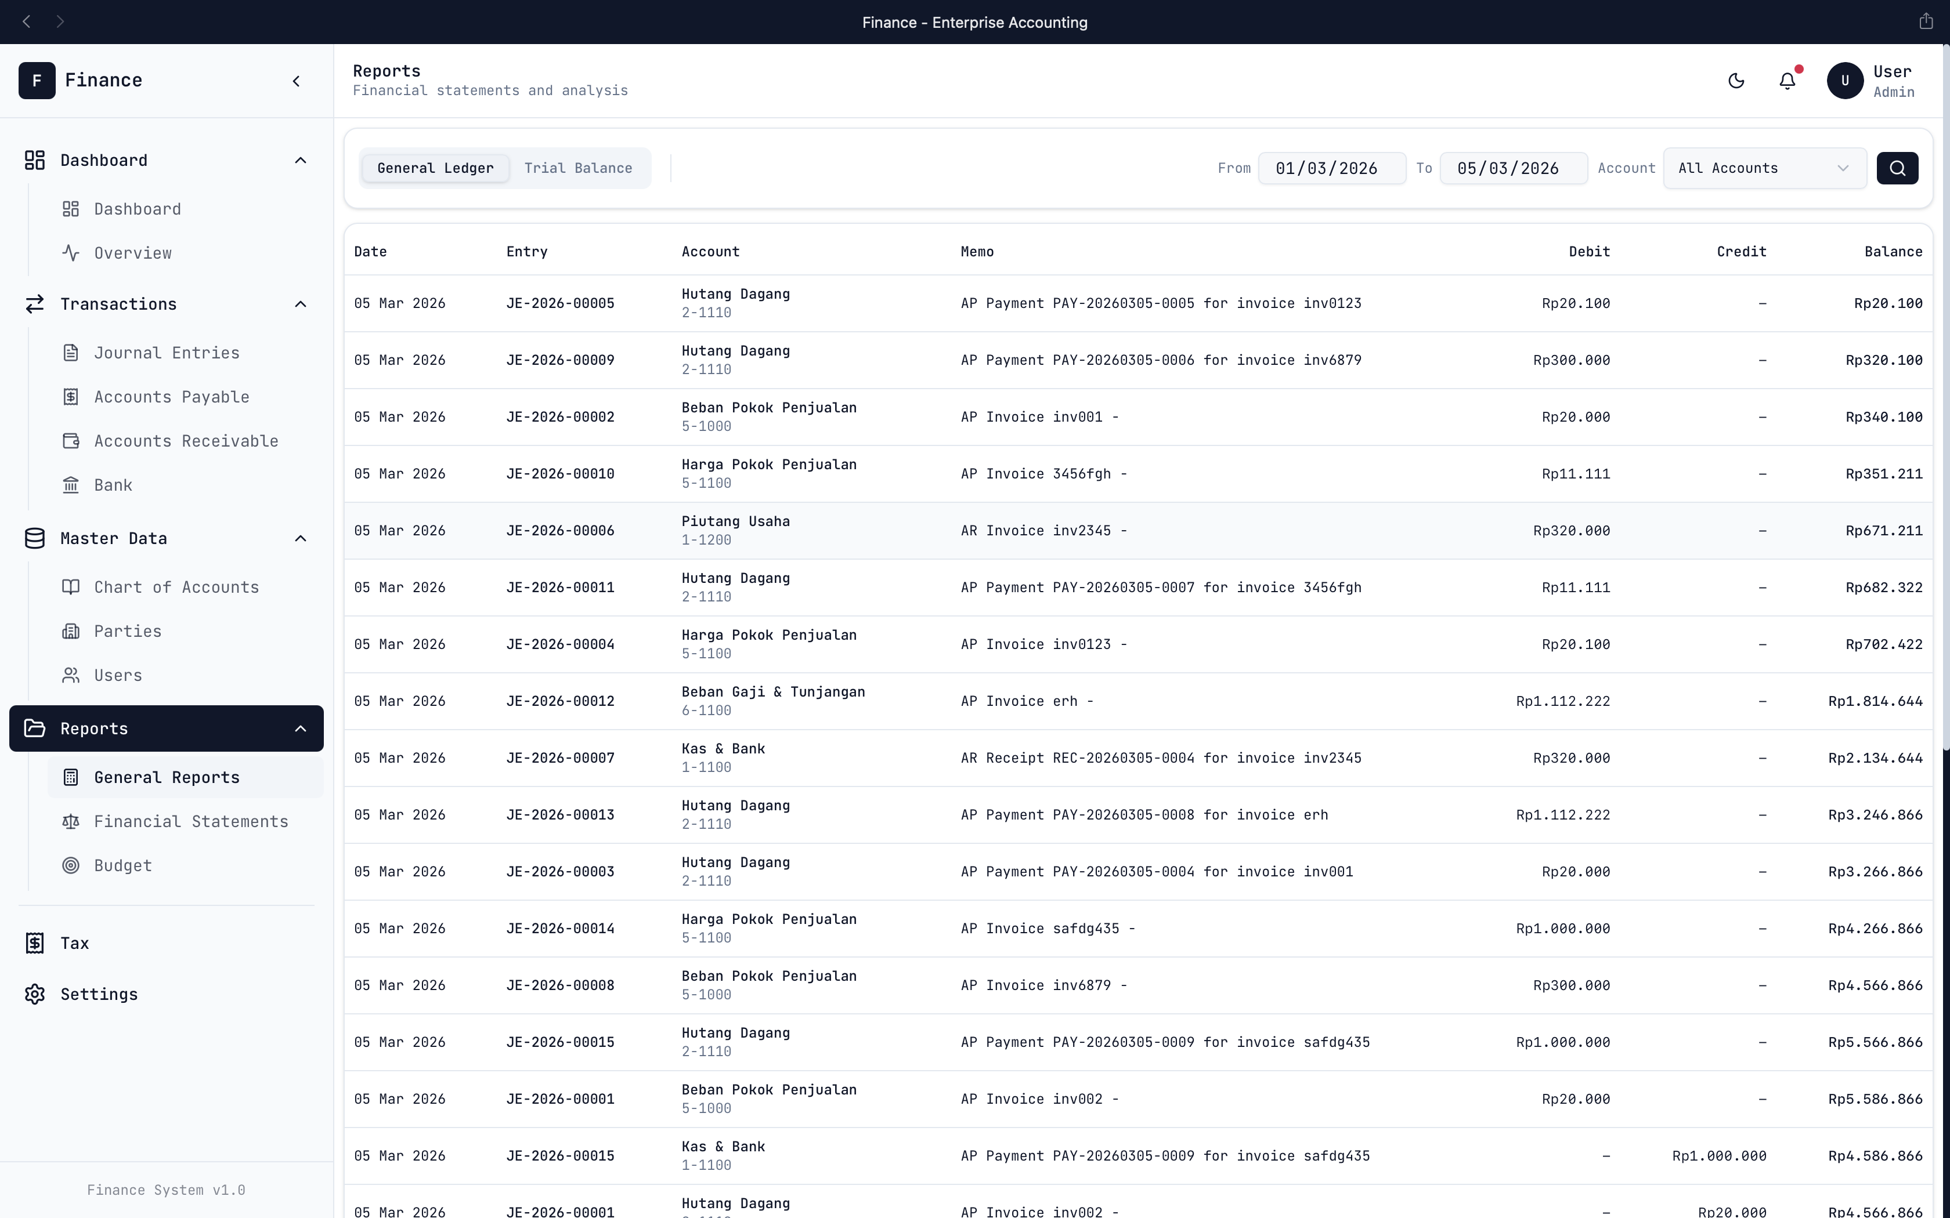The height and width of the screenshot is (1218, 1950).
Task: Click the user avatar circle
Action: click(1844, 81)
